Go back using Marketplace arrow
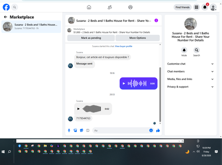The height and width of the screenshot is (165, 222). pos(5,17)
